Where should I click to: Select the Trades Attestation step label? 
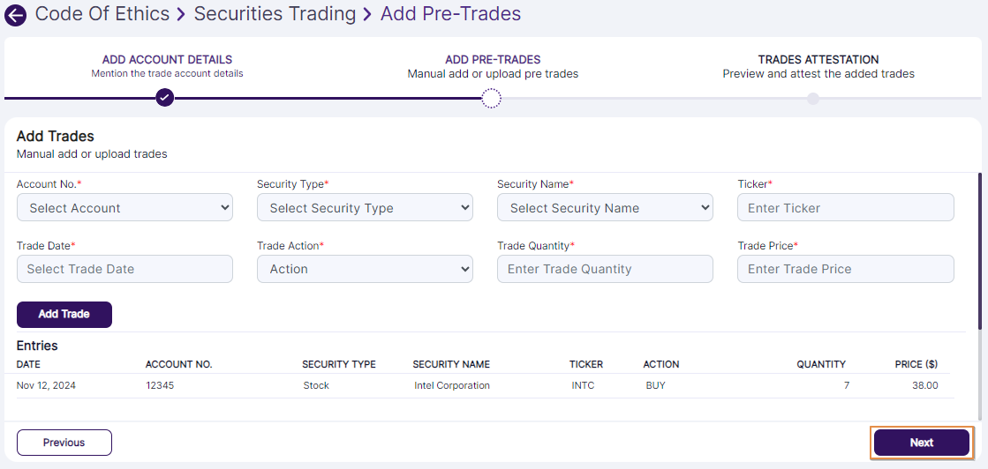[x=818, y=60]
